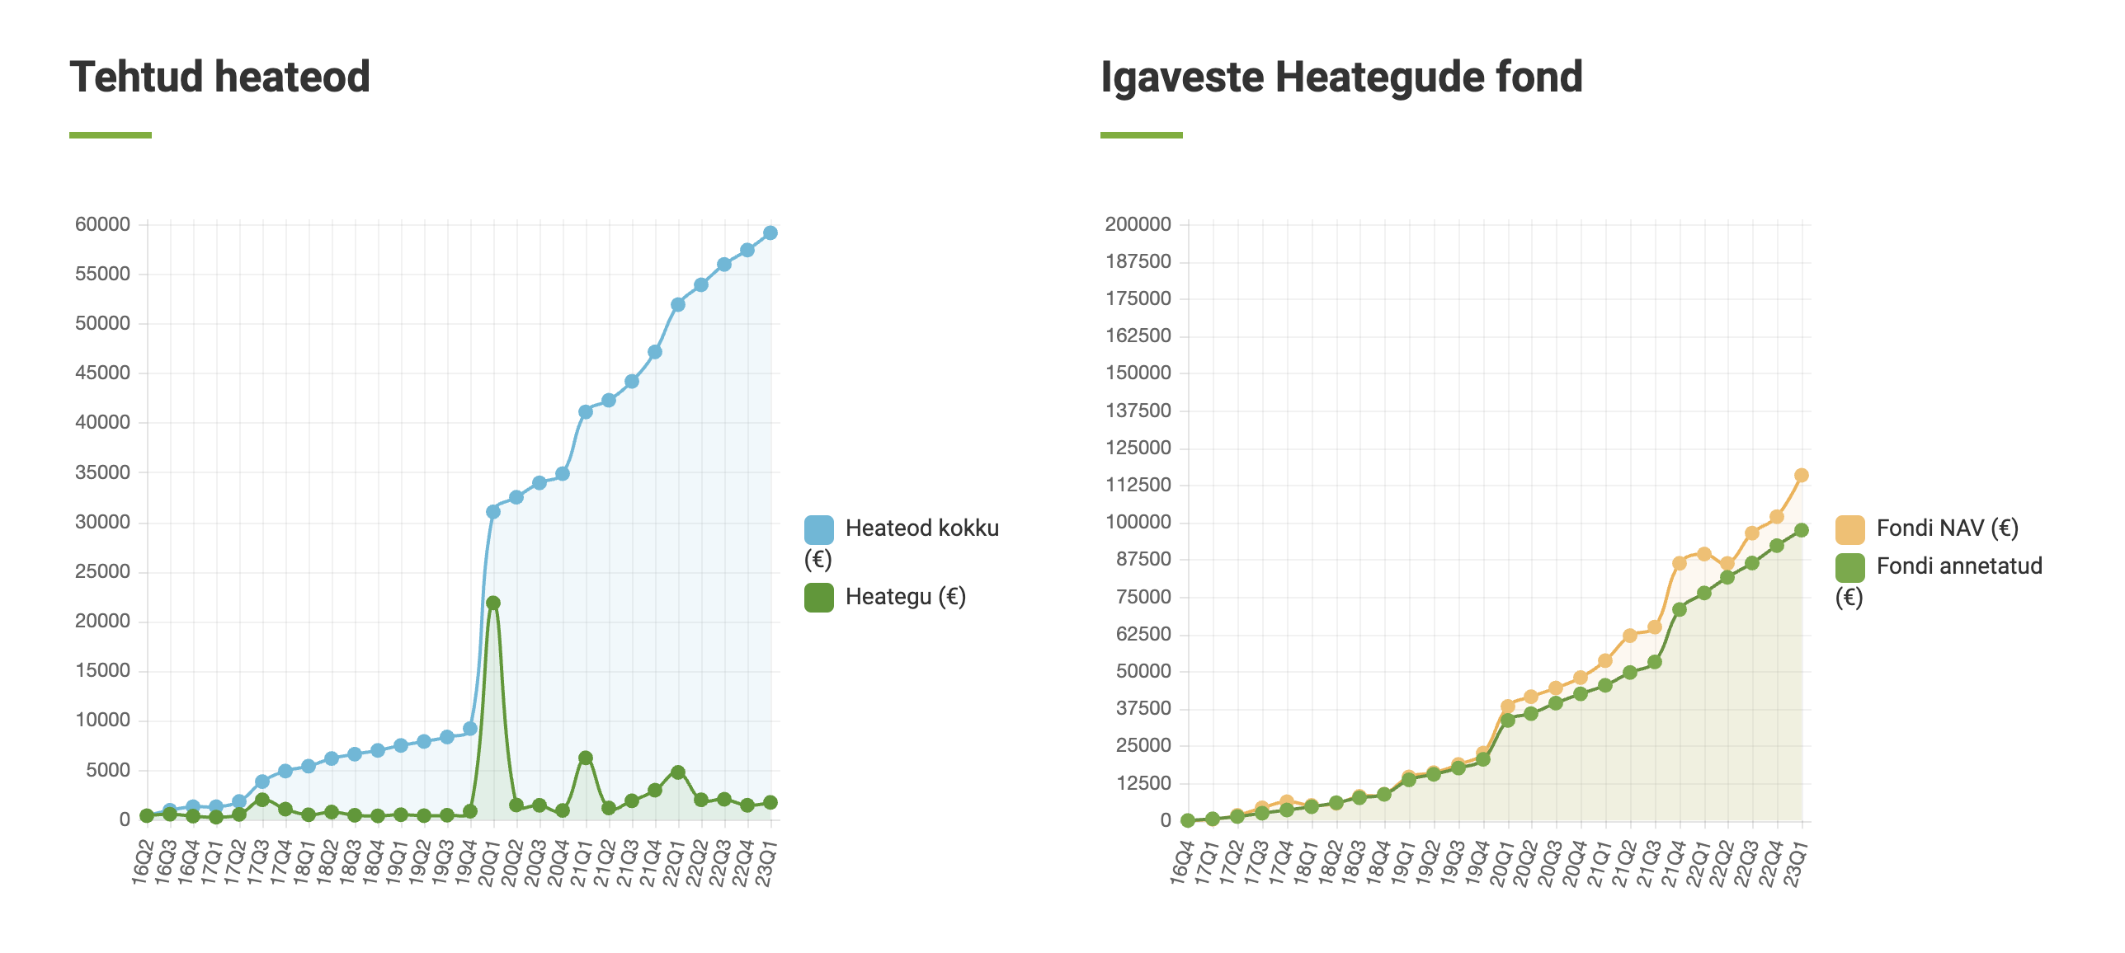Click the Fondi NAV point at 21Q4
The height and width of the screenshot is (953, 2125).
tap(1680, 564)
